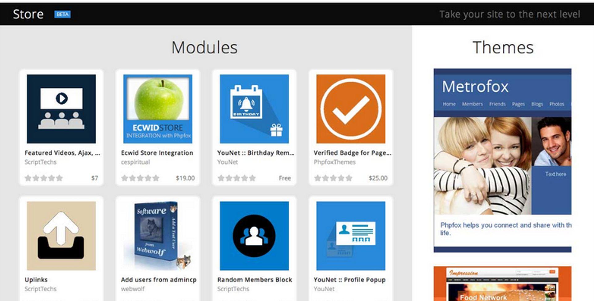This screenshot has height=301, width=594.
Task: Click the 'YouNet :: Profile Popup' title
Action: [x=350, y=280]
